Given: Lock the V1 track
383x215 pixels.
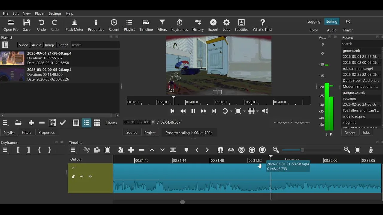Looking at the screenshot, I should [x=73, y=176].
